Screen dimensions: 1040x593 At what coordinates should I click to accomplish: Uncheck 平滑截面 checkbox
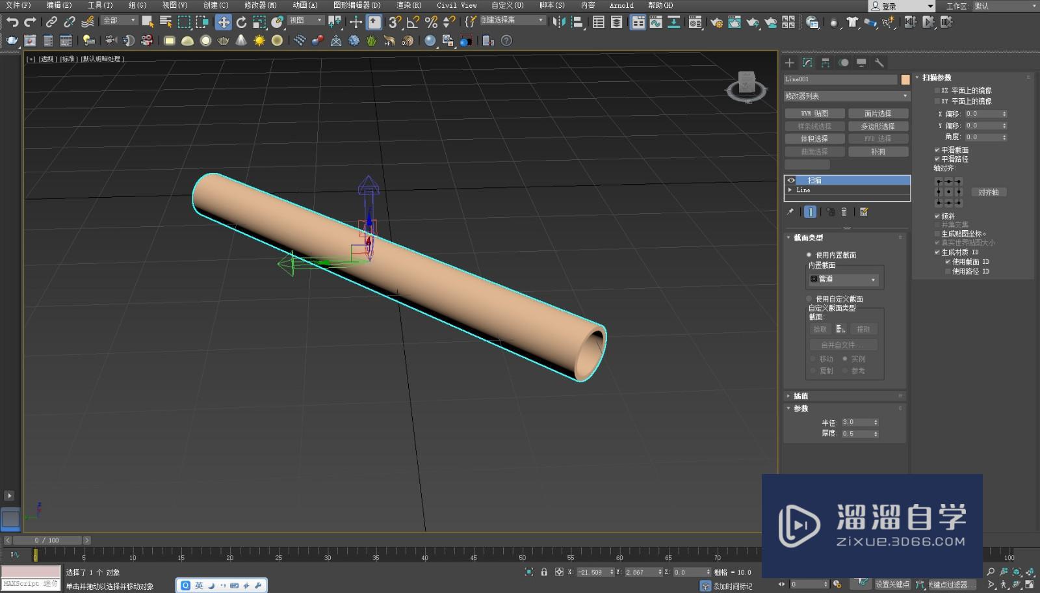click(937, 150)
